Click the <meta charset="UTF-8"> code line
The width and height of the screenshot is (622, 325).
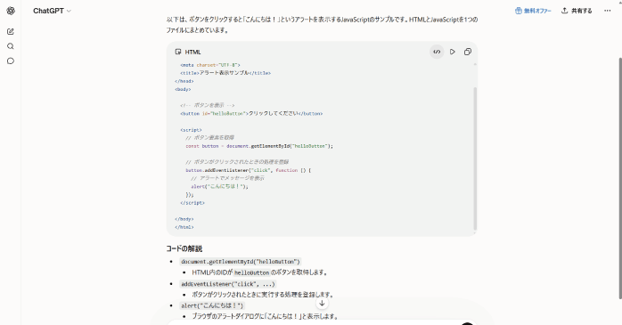210,65
